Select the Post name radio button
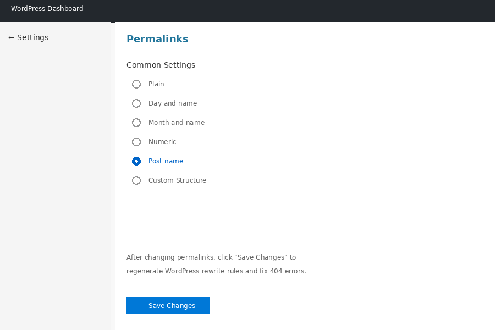The height and width of the screenshot is (330, 495). click(136, 161)
